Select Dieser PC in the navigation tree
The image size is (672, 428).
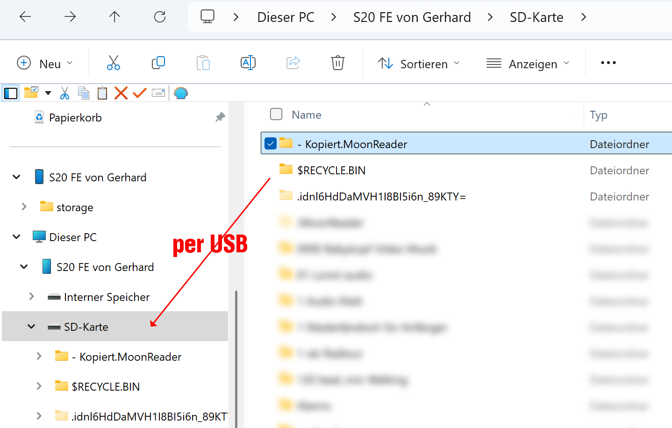pyautogui.click(x=73, y=237)
